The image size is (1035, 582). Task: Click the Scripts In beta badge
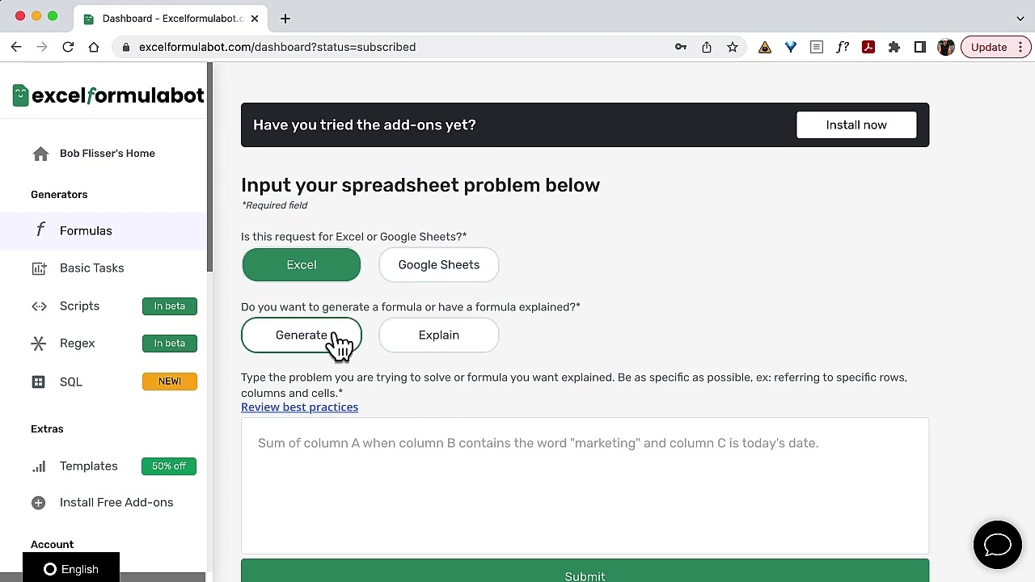tap(170, 306)
